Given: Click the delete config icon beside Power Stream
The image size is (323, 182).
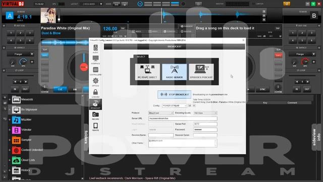Looking at the screenshot, I should [x=194, y=106].
